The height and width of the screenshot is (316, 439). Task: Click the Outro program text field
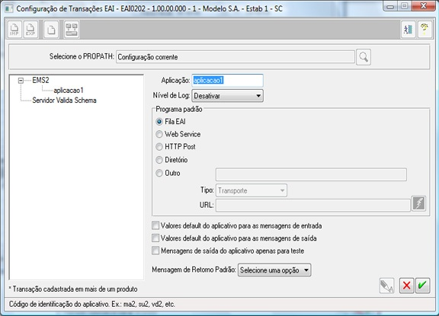click(311, 174)
